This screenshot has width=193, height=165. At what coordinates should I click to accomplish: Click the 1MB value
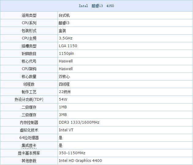pos(63,107)
